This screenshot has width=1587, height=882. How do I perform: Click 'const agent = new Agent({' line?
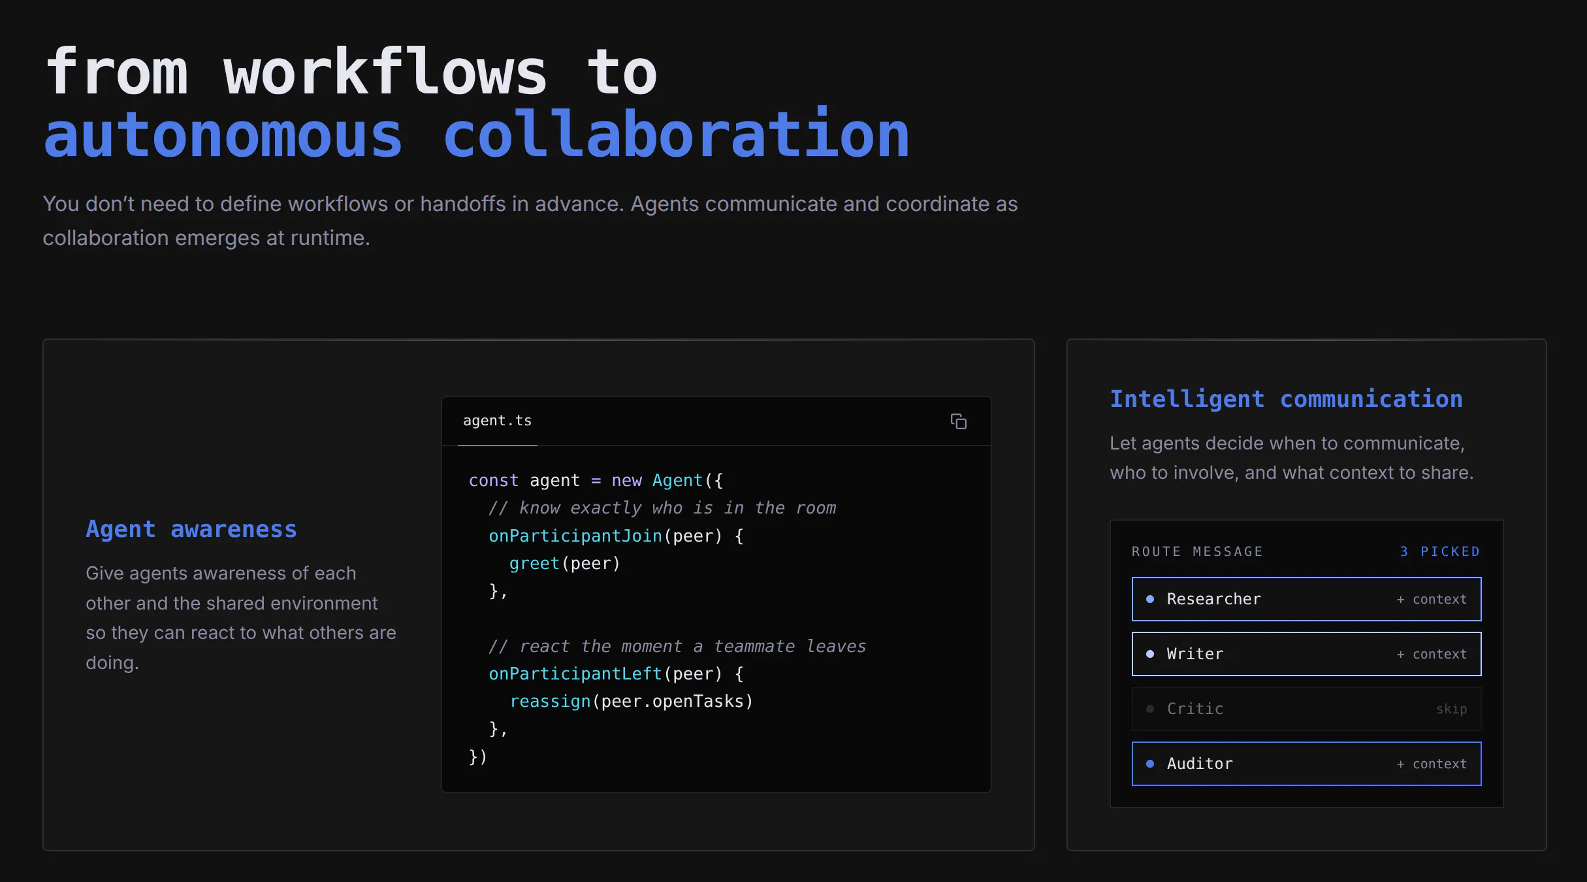tap(596, 480)
